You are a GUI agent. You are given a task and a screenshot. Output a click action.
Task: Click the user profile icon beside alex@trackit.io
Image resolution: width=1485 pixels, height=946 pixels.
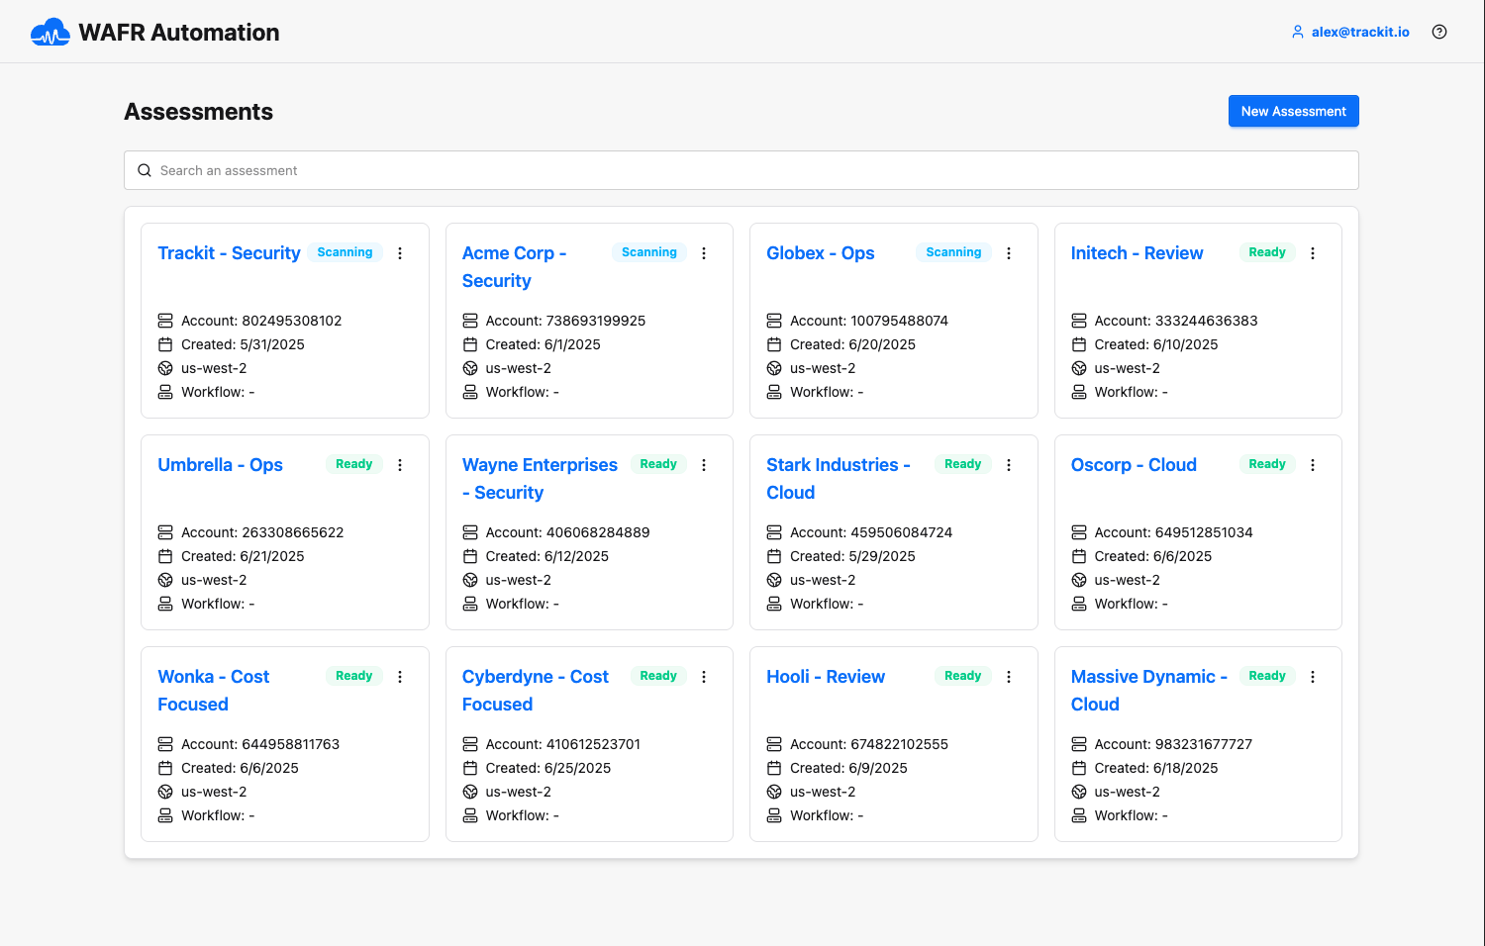pyautogui.click(x=1297, y=32)
